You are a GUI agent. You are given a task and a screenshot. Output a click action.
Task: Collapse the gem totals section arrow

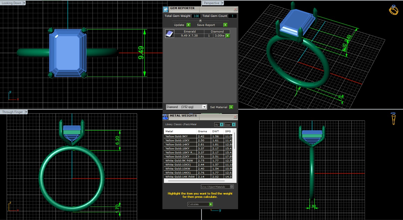(x=200, y=20)
